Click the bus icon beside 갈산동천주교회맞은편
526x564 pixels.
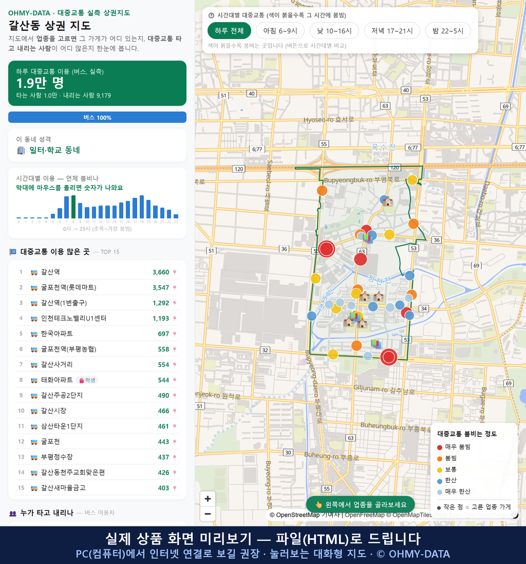point(34,473)
